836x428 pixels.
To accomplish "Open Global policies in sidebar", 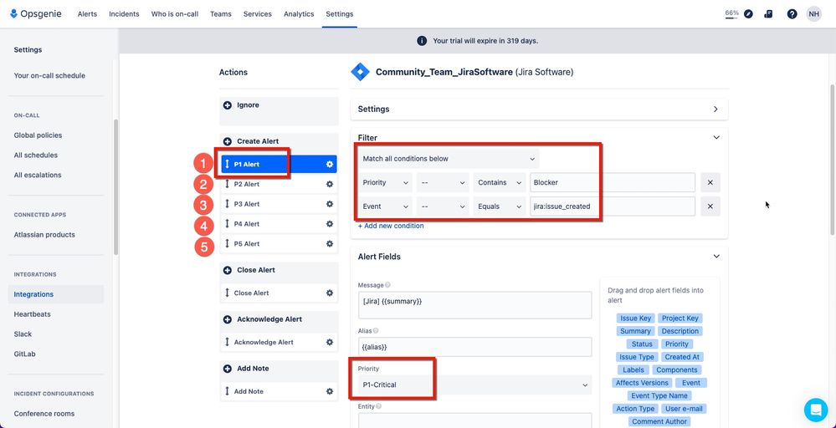I will (38, 135).
